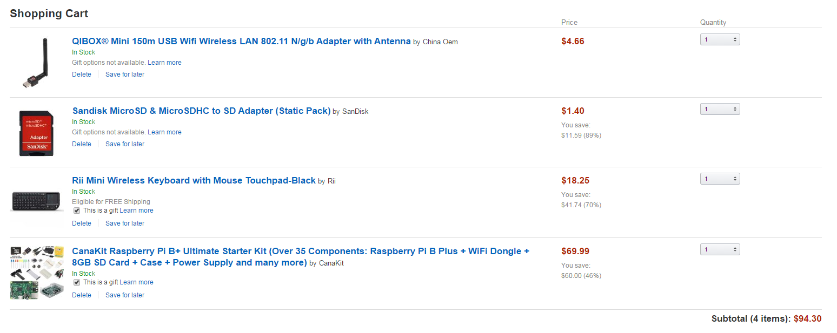Viewport: 837px width, 333px height.
Task: Open CanaKit Raspberry Pi B+ Starter Kit link
Action: (300, 252)
